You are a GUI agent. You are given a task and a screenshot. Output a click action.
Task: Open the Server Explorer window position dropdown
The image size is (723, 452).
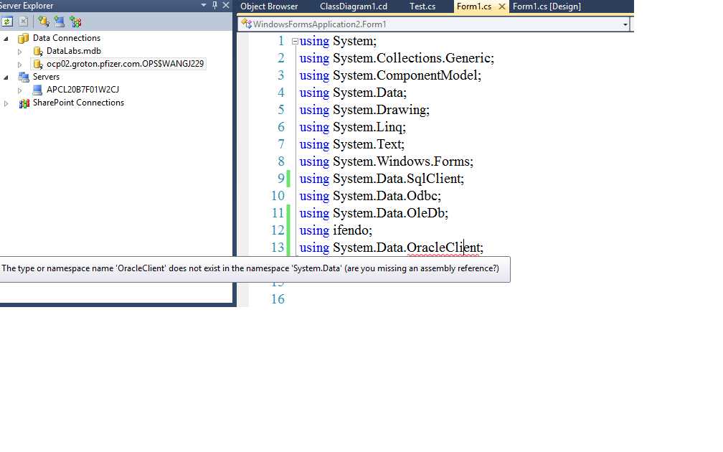(x=204, y=5)
